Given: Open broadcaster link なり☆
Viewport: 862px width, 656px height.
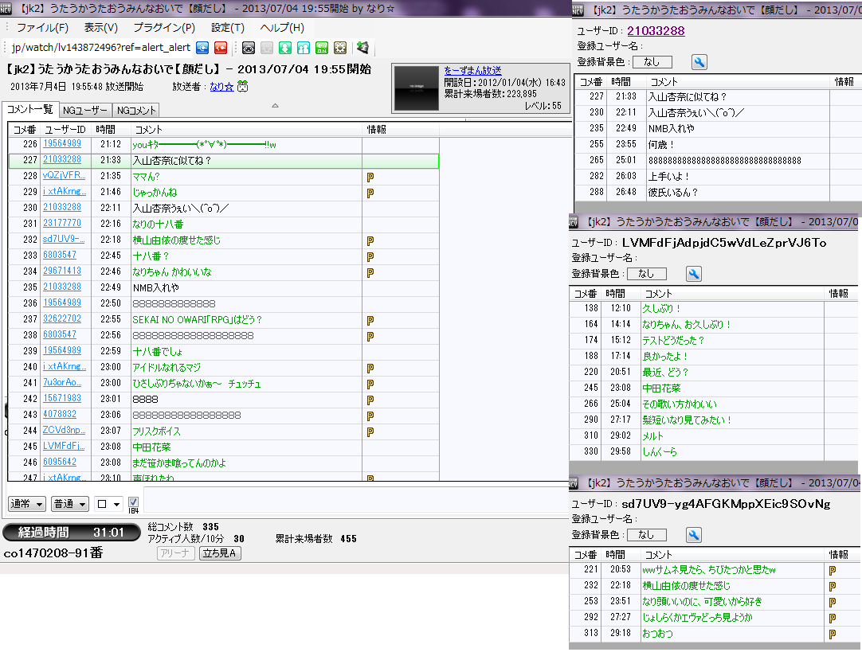Looking at the screenshot, I should (x=221, y=87).
